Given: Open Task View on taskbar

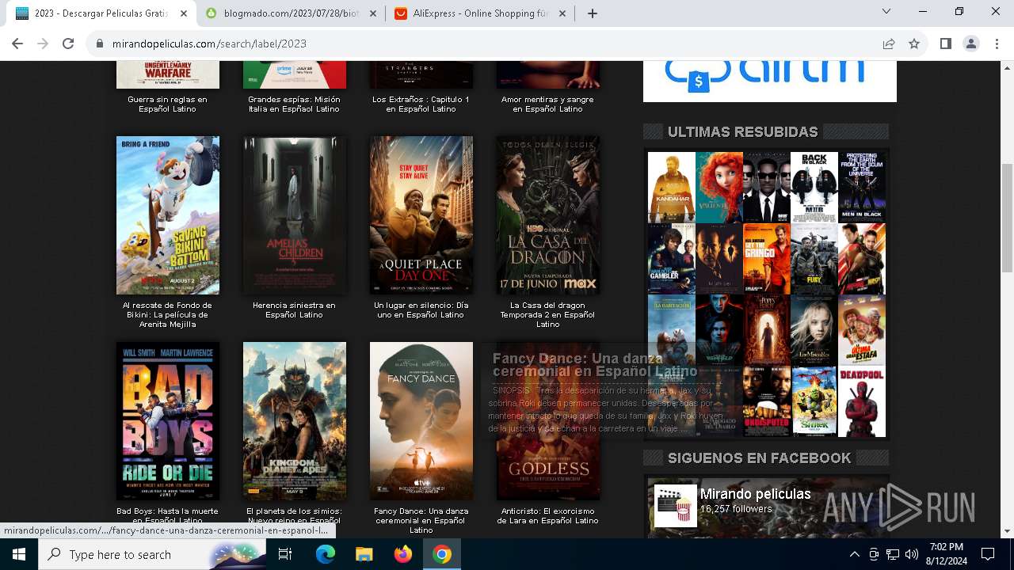Looking at the screenshot, I should pyautogui.click(x=285, y=554).
